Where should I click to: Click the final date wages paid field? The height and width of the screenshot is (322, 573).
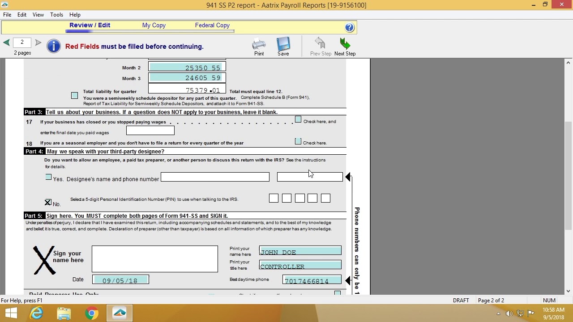(150, 131)
